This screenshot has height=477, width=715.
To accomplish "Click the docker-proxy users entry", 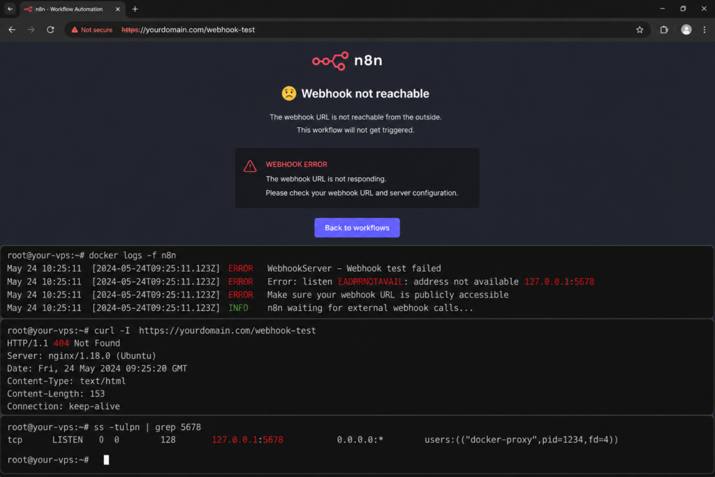I will pos(521,440).
